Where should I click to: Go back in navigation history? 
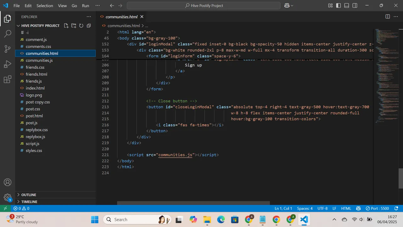tap(112, 6)
